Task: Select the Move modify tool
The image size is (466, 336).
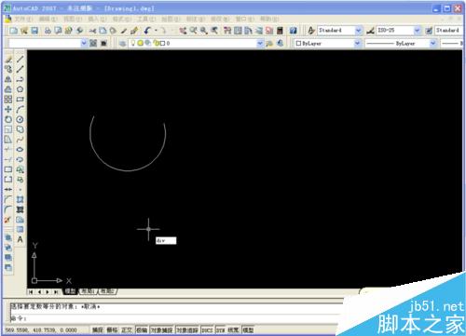Action: (x=8, y=109)
